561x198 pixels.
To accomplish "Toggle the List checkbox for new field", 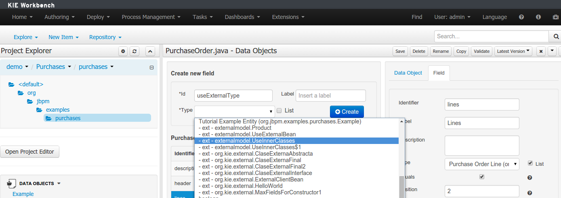I will (x=279, y=110).
